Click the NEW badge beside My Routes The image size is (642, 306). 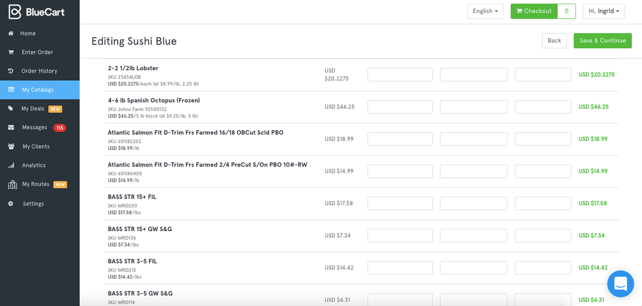tap(60, 185)
